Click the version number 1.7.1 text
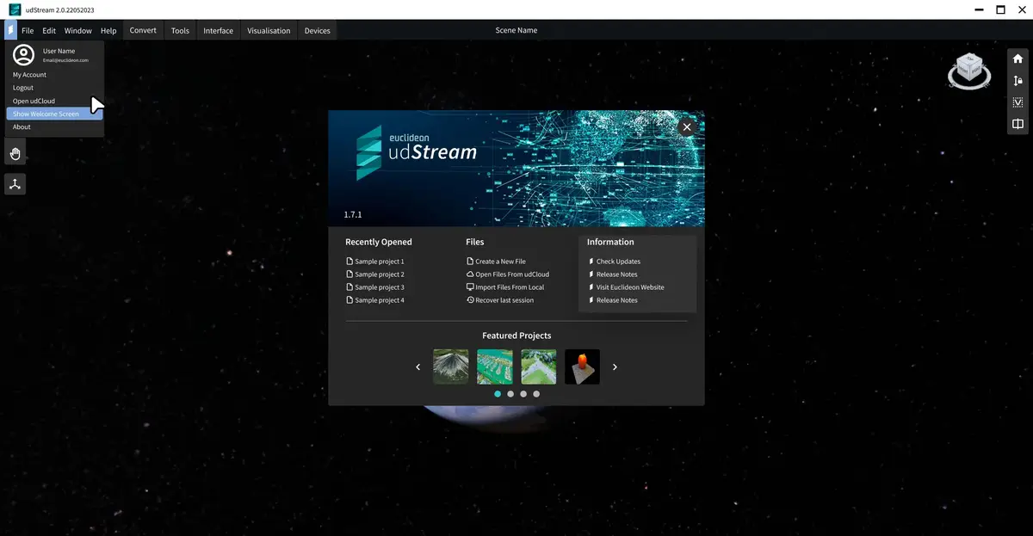Screen dimensions: 1033x536 tap(353, 213)
